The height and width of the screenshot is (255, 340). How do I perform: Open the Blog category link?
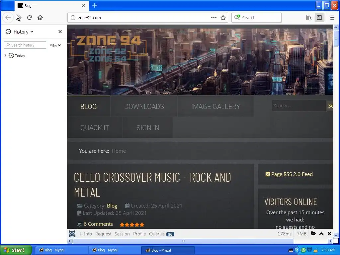click(x=112, y=206)
